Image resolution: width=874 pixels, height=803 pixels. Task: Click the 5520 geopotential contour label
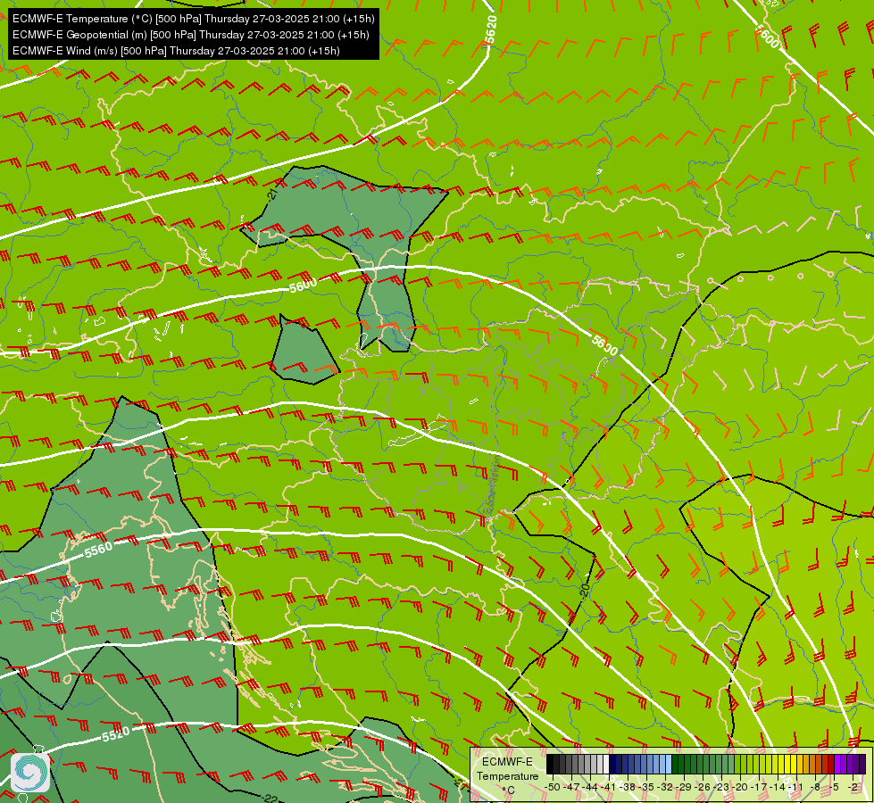(116, 734)
